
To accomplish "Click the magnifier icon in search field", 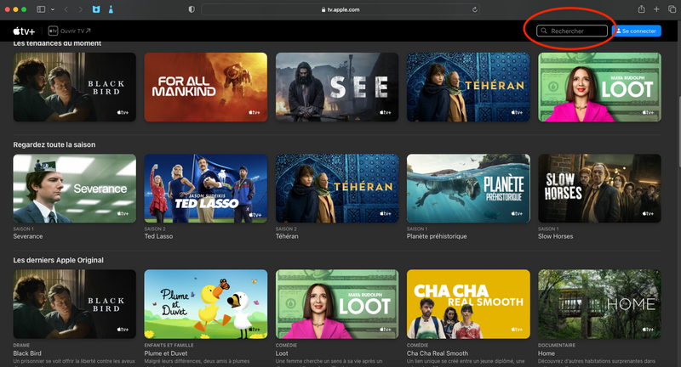I will click(544, 31).
